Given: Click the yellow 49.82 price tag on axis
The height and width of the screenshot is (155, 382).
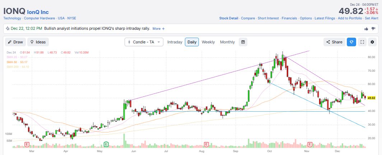Looking at the screenshot, I should (371, 98).
